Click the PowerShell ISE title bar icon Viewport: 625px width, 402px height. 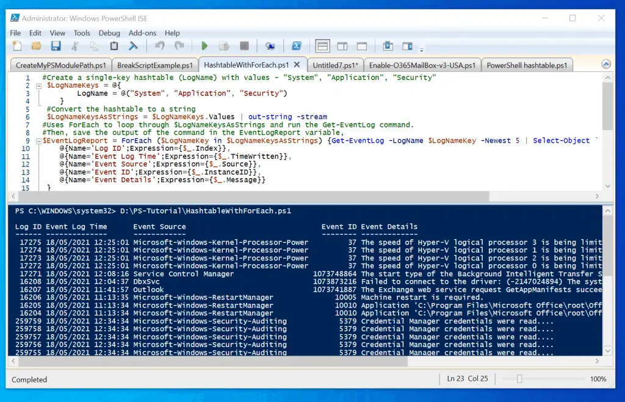click(15, 18)
